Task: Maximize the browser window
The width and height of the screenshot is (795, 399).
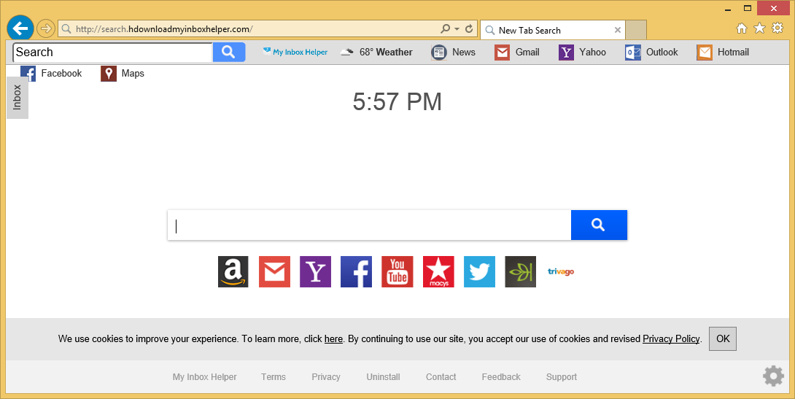Action: coord(748,8)
